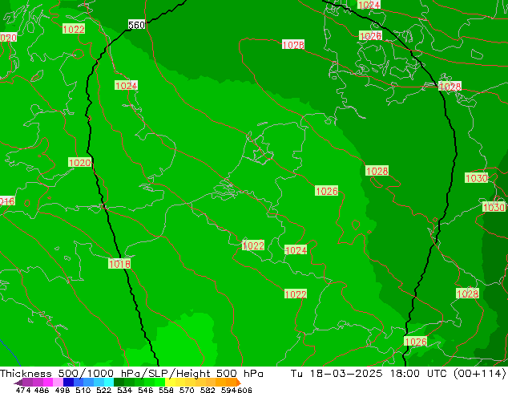Click the legend value 534

[124, 390]
